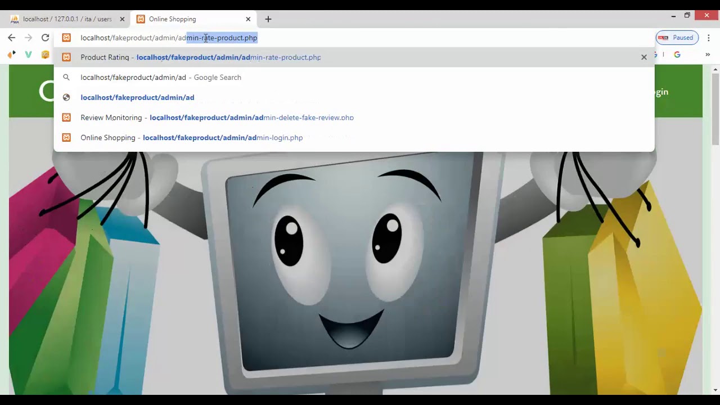
Task: Close the Online Shopping tab
Action: pyautogui.click(x=248, y=19)
